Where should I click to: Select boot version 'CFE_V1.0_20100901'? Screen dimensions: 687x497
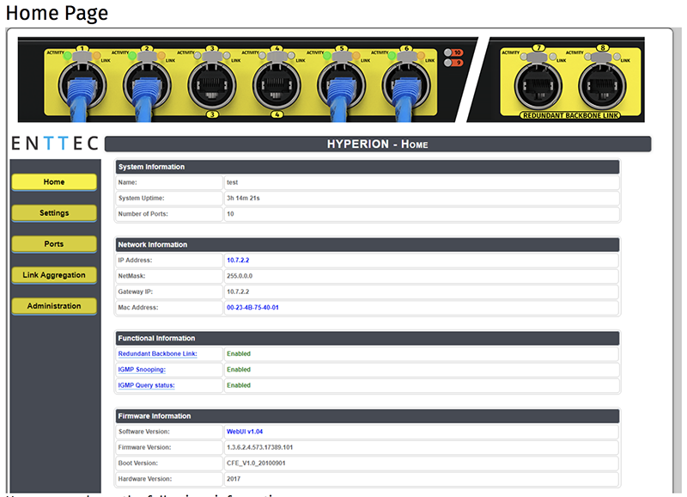pos(256,463)
